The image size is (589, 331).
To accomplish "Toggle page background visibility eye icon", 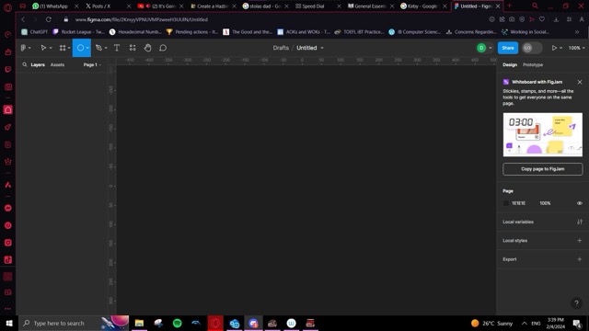I will (580, 203).
